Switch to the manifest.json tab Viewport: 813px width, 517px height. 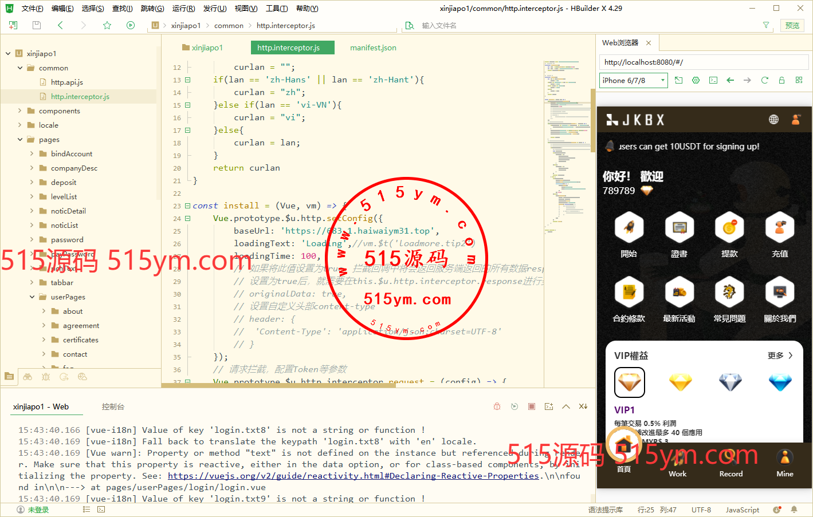point(373,48)
